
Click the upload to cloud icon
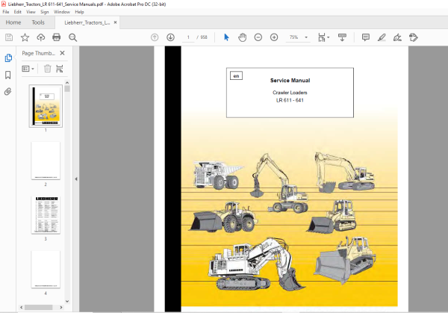pos(41,37)
